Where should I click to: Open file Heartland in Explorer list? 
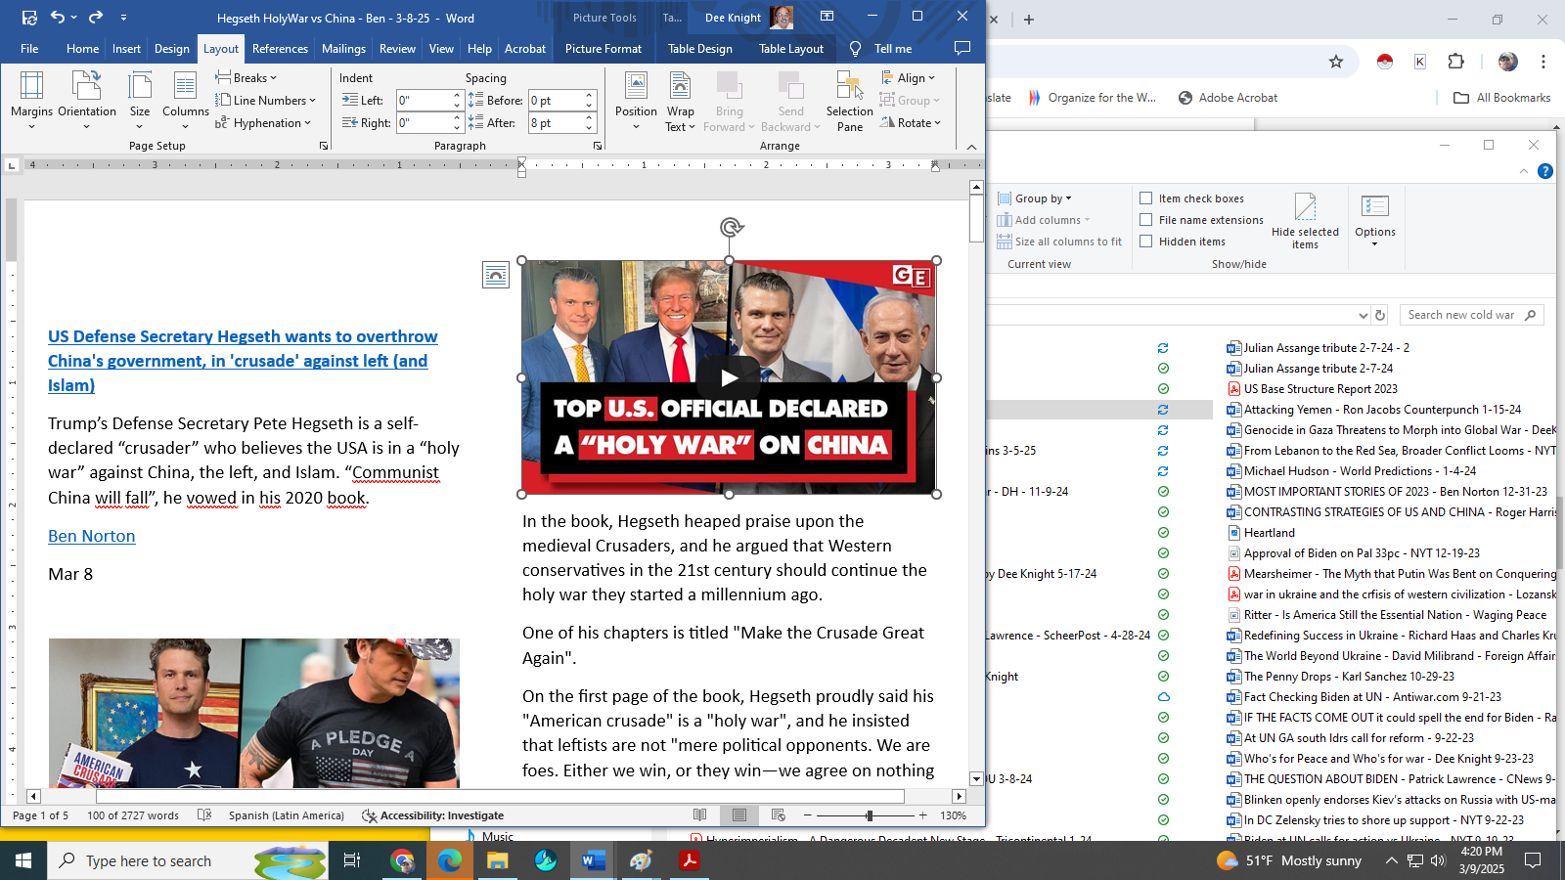click(x=1270, y=532)
